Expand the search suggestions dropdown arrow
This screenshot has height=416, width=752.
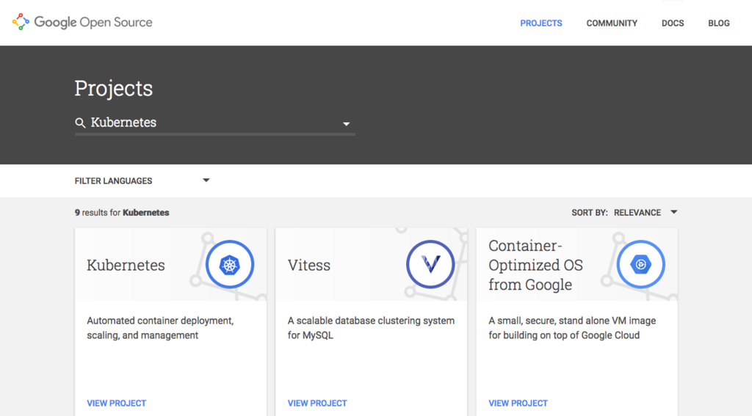click(x=347, y=124)
